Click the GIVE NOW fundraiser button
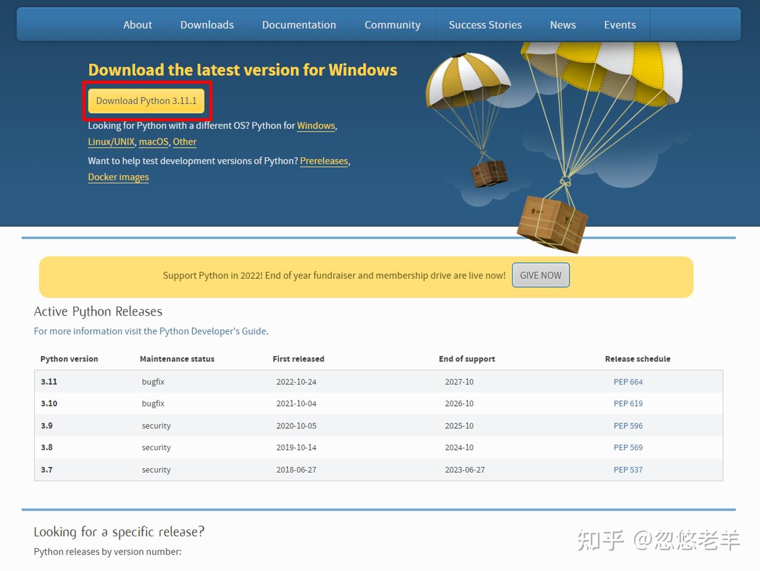Image resolution: width=760 pixels, height=571 pixels. (x=541, y=275)
